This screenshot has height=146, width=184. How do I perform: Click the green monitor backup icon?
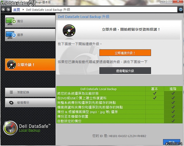point(11,21)
